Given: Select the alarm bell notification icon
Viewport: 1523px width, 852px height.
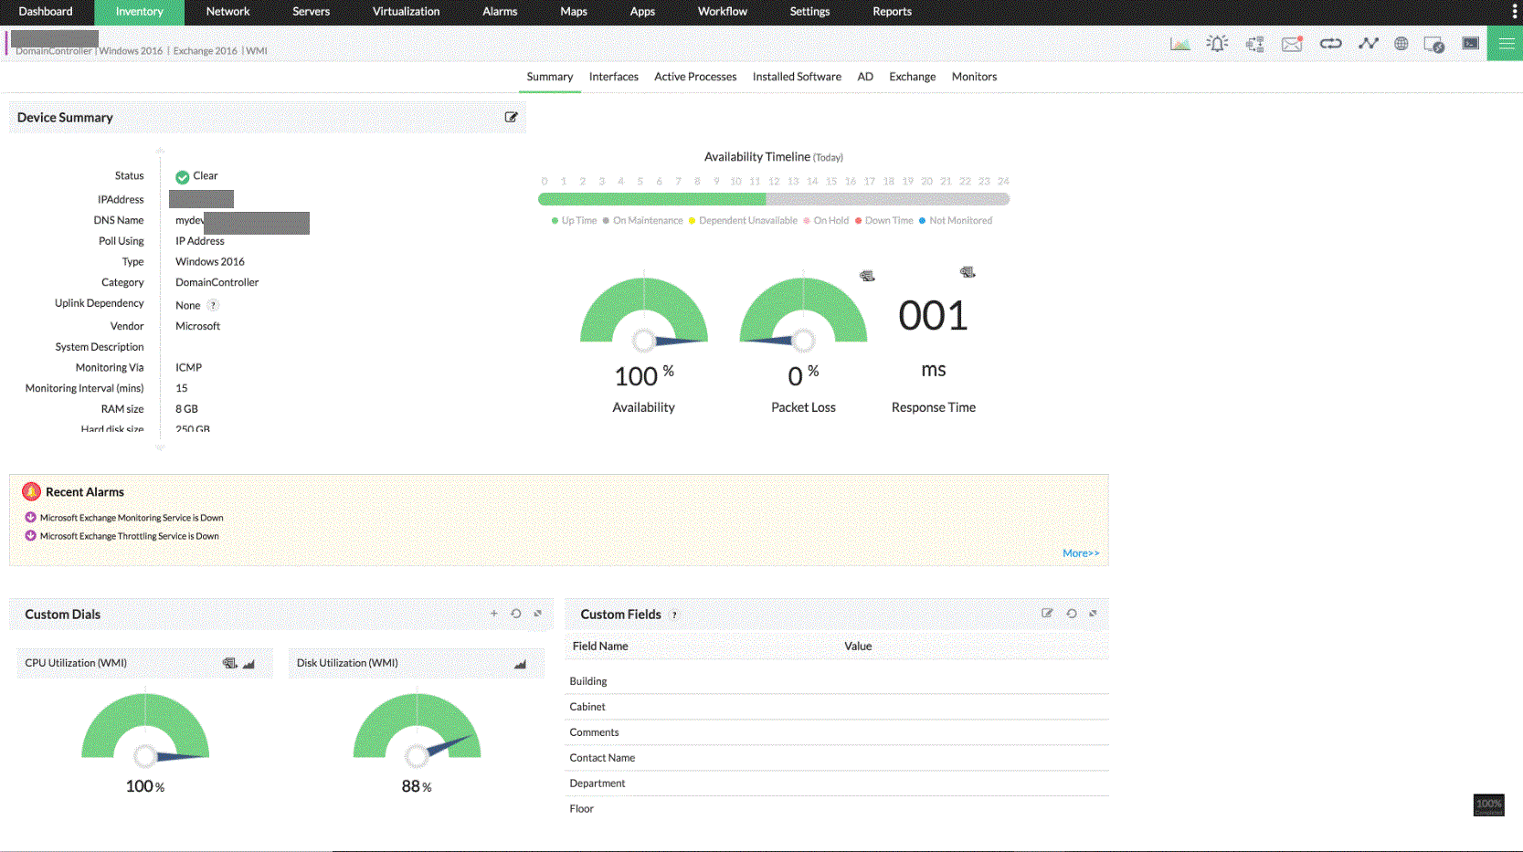Looking at the screenshot, I should click(1217, 43).
